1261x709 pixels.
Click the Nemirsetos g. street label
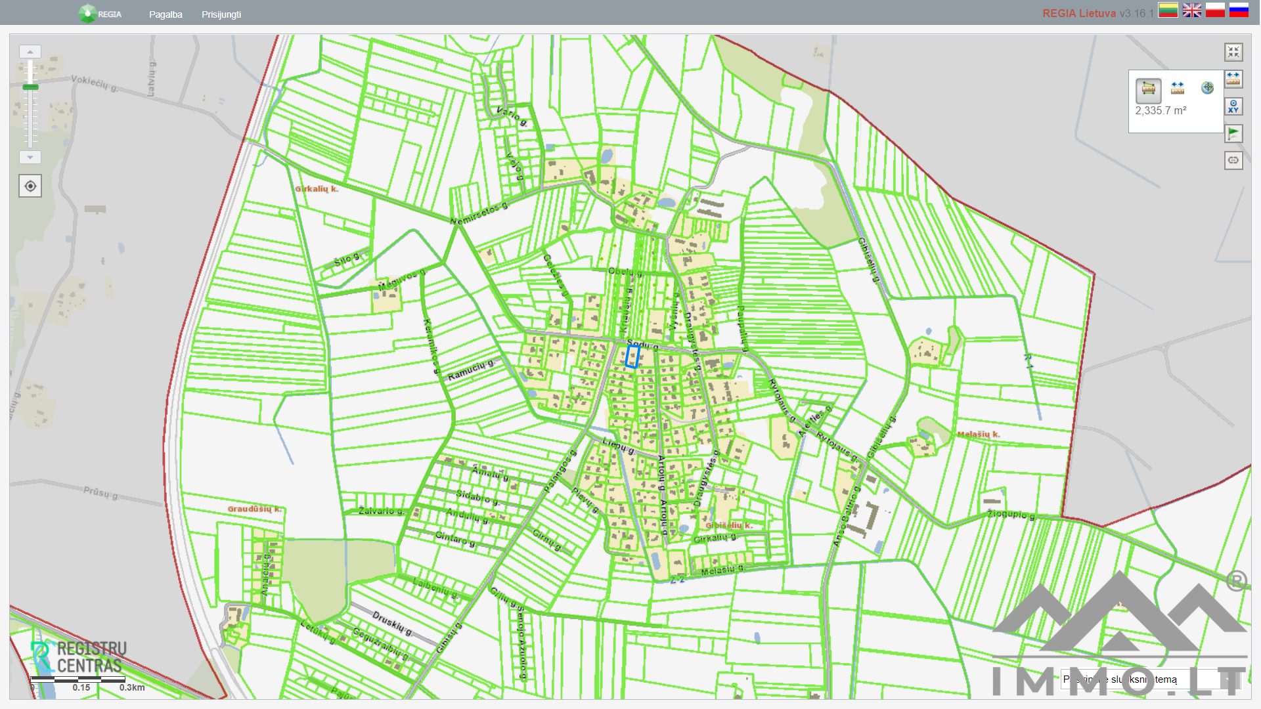click(x=479, y=213)
